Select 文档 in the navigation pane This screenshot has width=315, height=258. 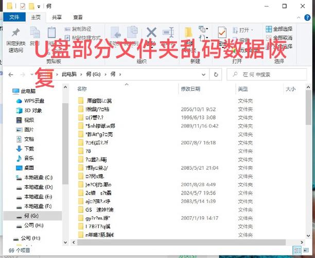tap(25, 139)
